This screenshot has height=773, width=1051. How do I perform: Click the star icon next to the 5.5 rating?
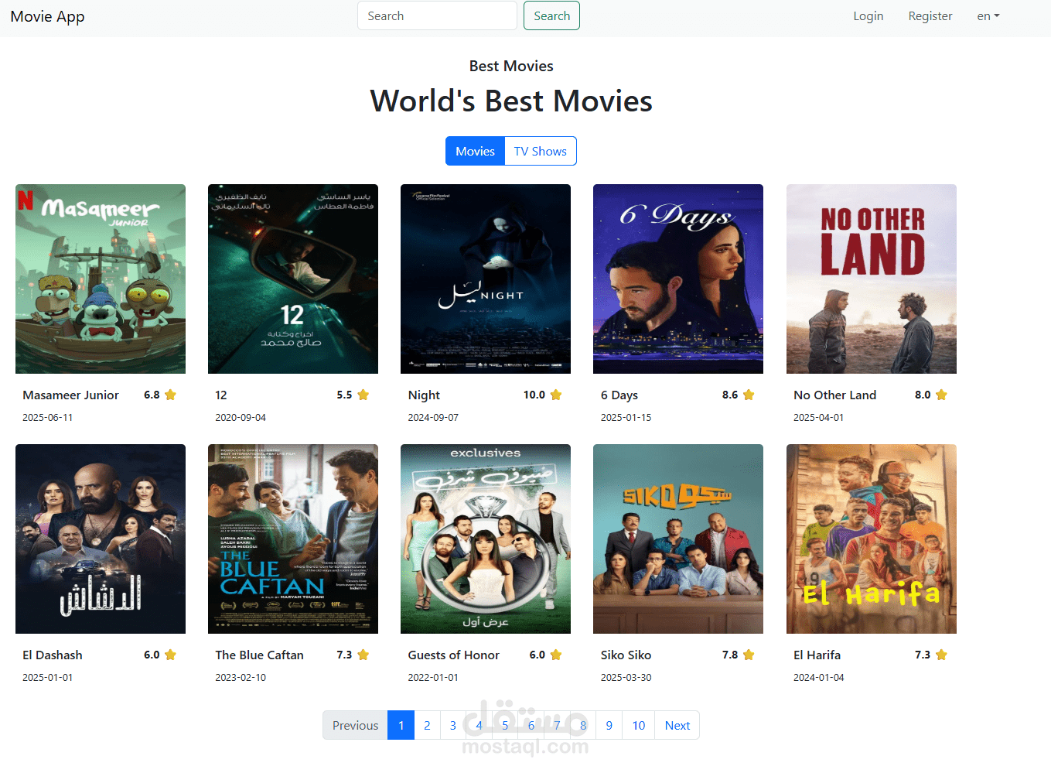(363, 395)
